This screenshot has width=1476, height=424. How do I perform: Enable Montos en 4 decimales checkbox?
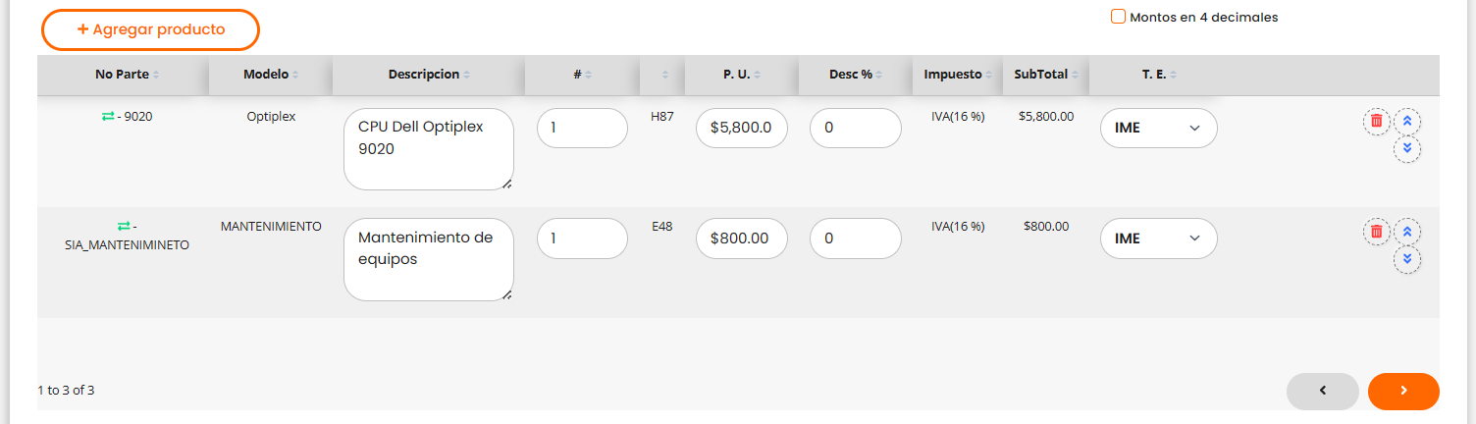[1118, 17]
